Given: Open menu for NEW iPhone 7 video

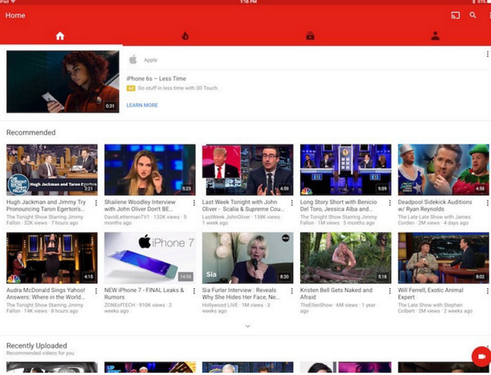Looking at the screenshot, I should [x=194, y=291].
